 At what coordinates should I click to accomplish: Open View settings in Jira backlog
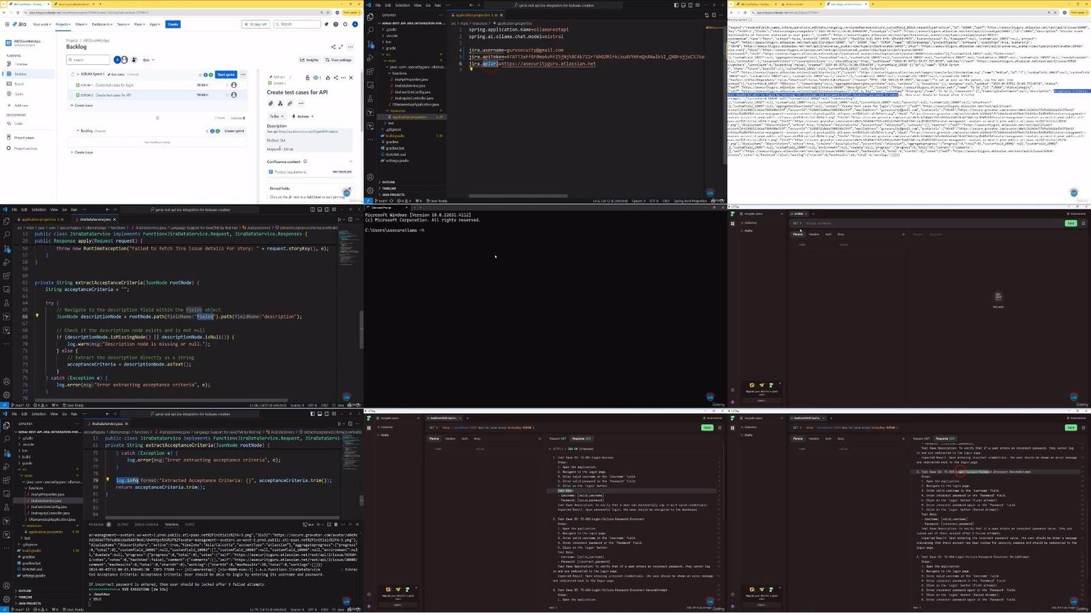click(x=339, y=60)
